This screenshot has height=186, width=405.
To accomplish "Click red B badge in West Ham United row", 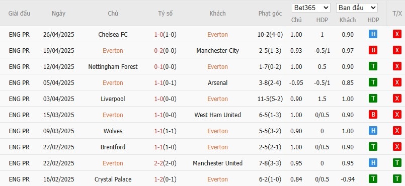I will tap(373, 115).
